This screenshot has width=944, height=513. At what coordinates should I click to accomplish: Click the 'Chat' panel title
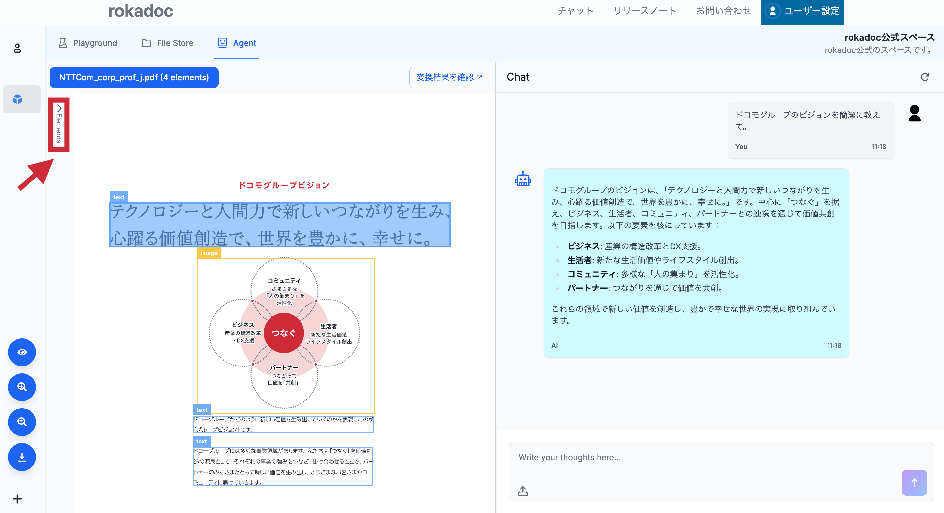click(x=518, y=77)
